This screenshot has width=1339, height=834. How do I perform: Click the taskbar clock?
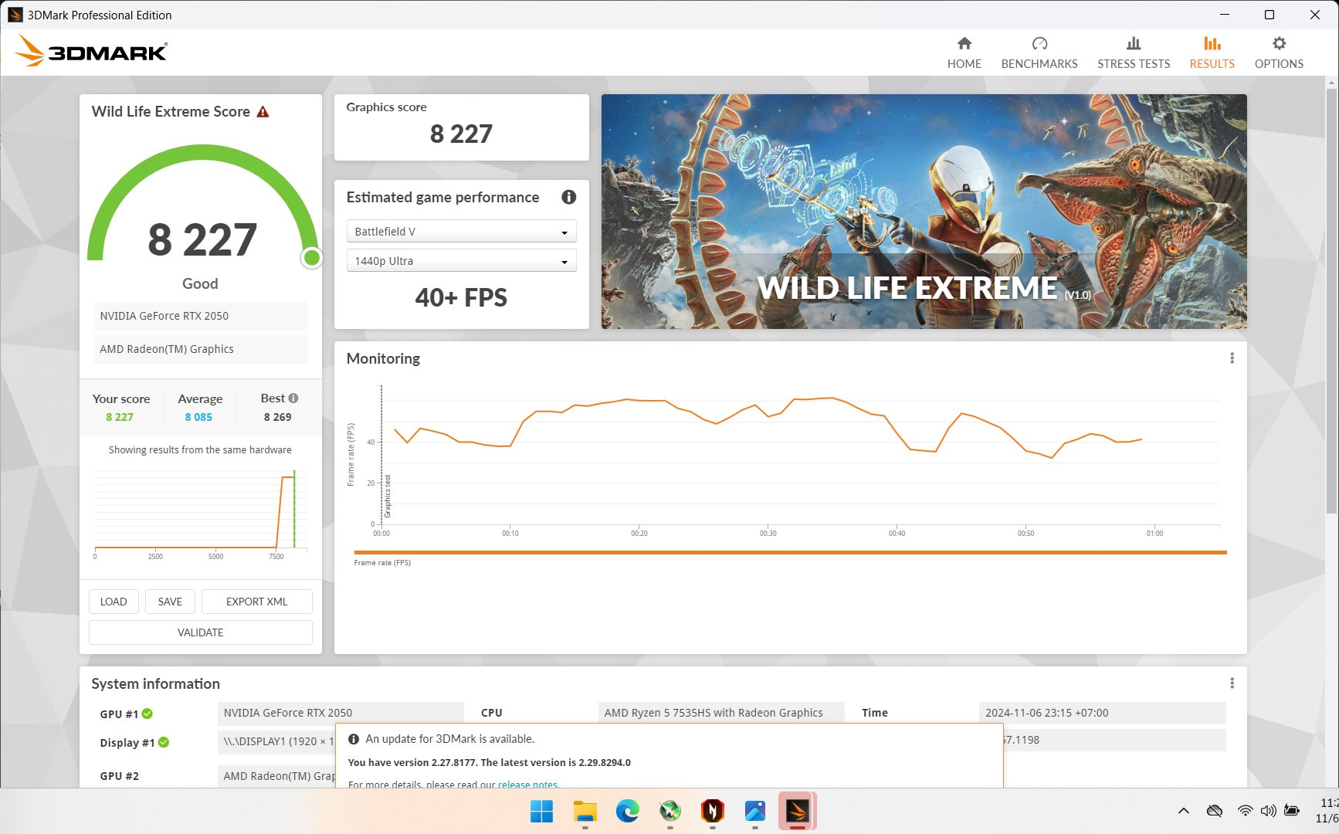(1327, 811)
